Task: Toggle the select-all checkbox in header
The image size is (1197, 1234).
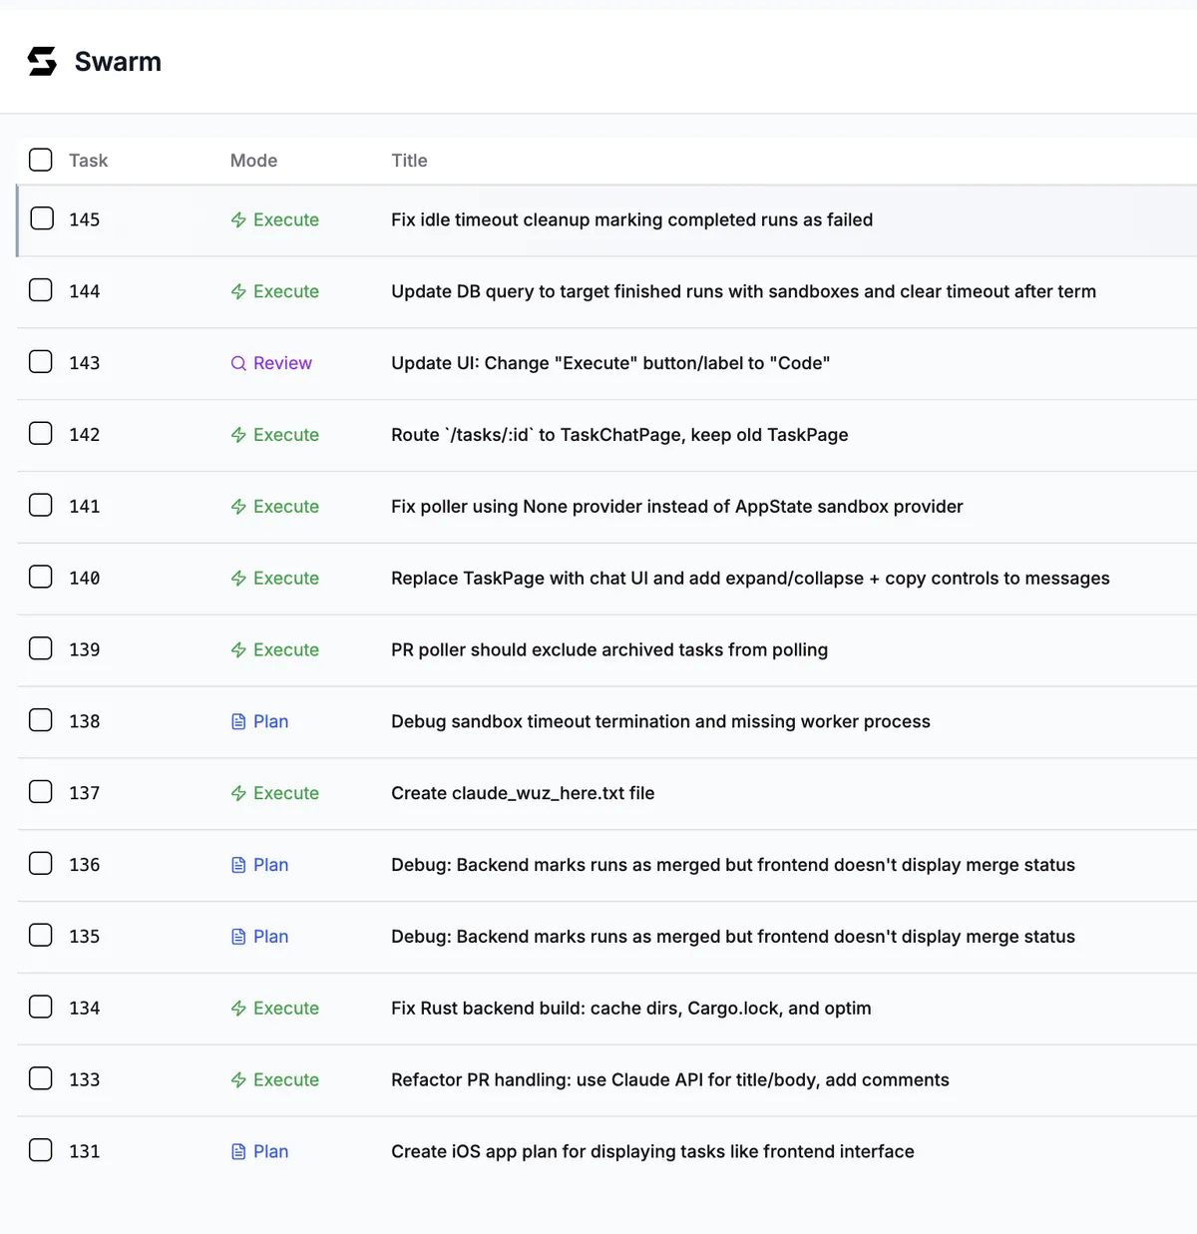Action: point(41,161)
